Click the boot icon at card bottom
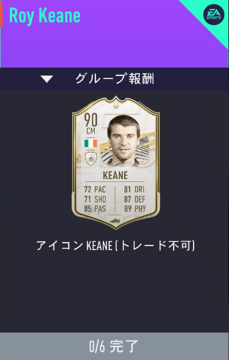The image size is (229, 360). coord(116,221)
